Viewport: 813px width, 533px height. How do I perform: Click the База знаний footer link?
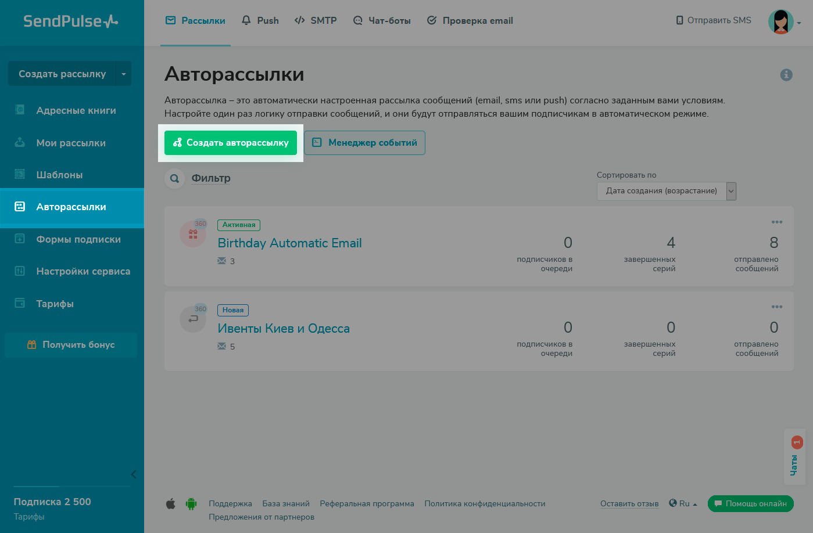[286, 504]
